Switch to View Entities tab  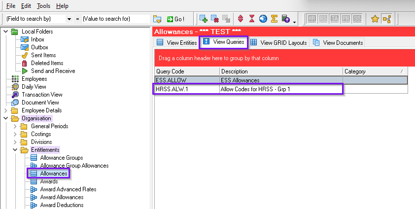176,43
